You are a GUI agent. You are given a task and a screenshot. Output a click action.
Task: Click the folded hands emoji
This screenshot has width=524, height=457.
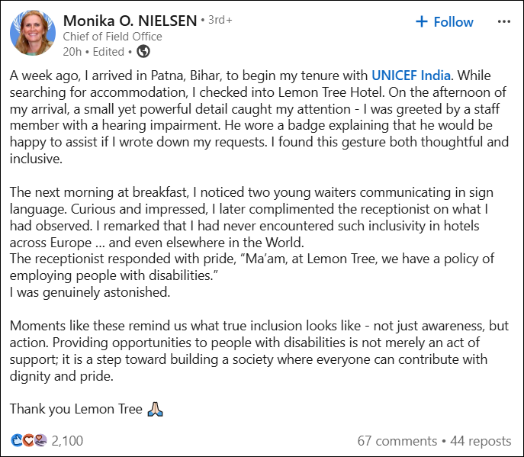[x=156, y=409]
